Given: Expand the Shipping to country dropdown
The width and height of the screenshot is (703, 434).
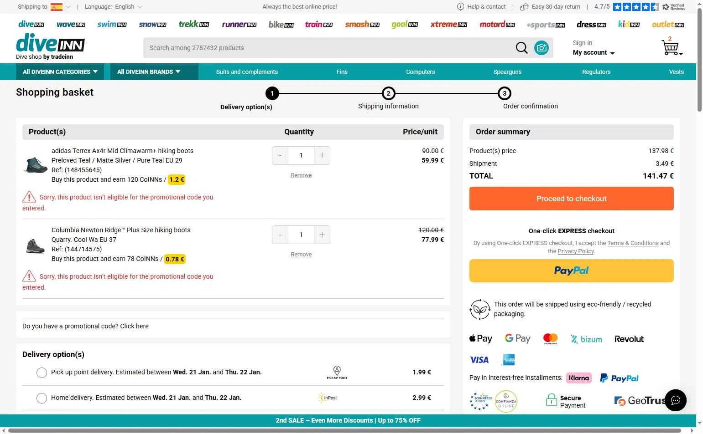Looking at the screenshot, I should coord(68,7).
